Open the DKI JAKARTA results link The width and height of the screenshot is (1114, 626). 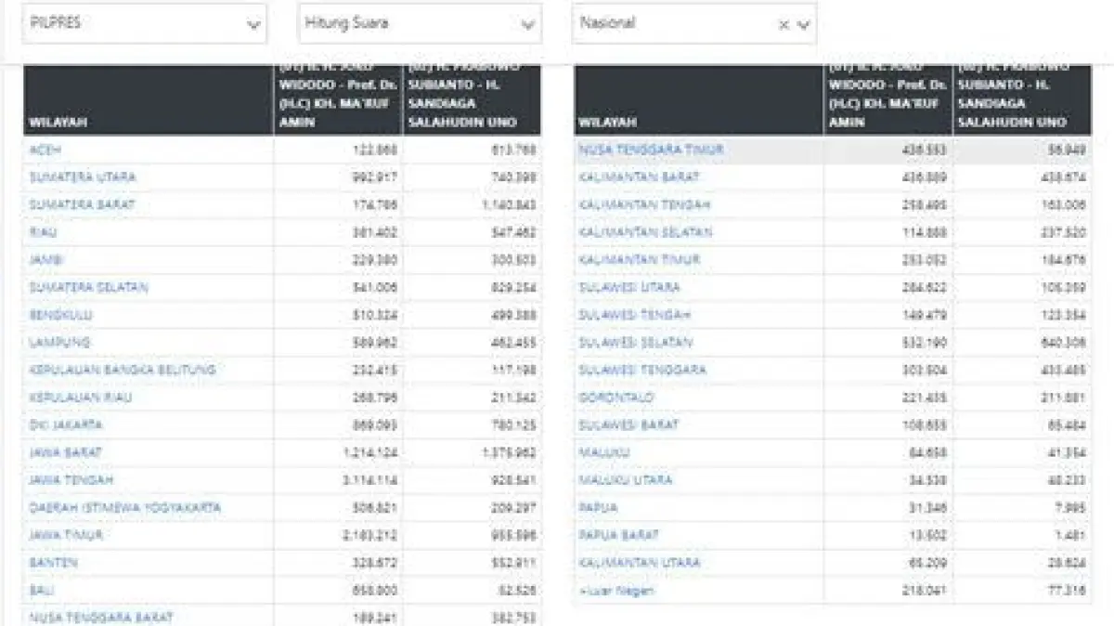(66, 424)
